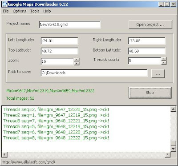Stop the download with the Stop button
Image resolution: width=178 pixels, height=166 pixels.
pos(150,93)
